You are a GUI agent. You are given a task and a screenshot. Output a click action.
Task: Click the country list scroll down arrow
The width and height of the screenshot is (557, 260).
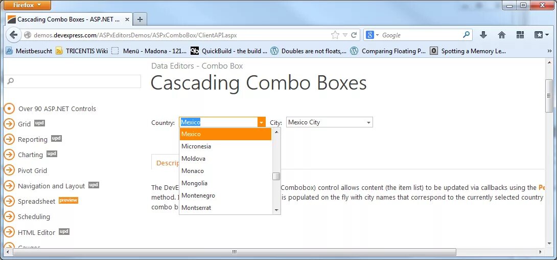click(276, 210)
